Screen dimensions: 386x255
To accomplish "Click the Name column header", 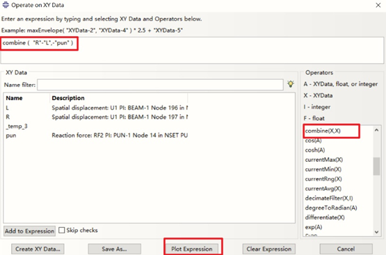I will coord(26,98).
